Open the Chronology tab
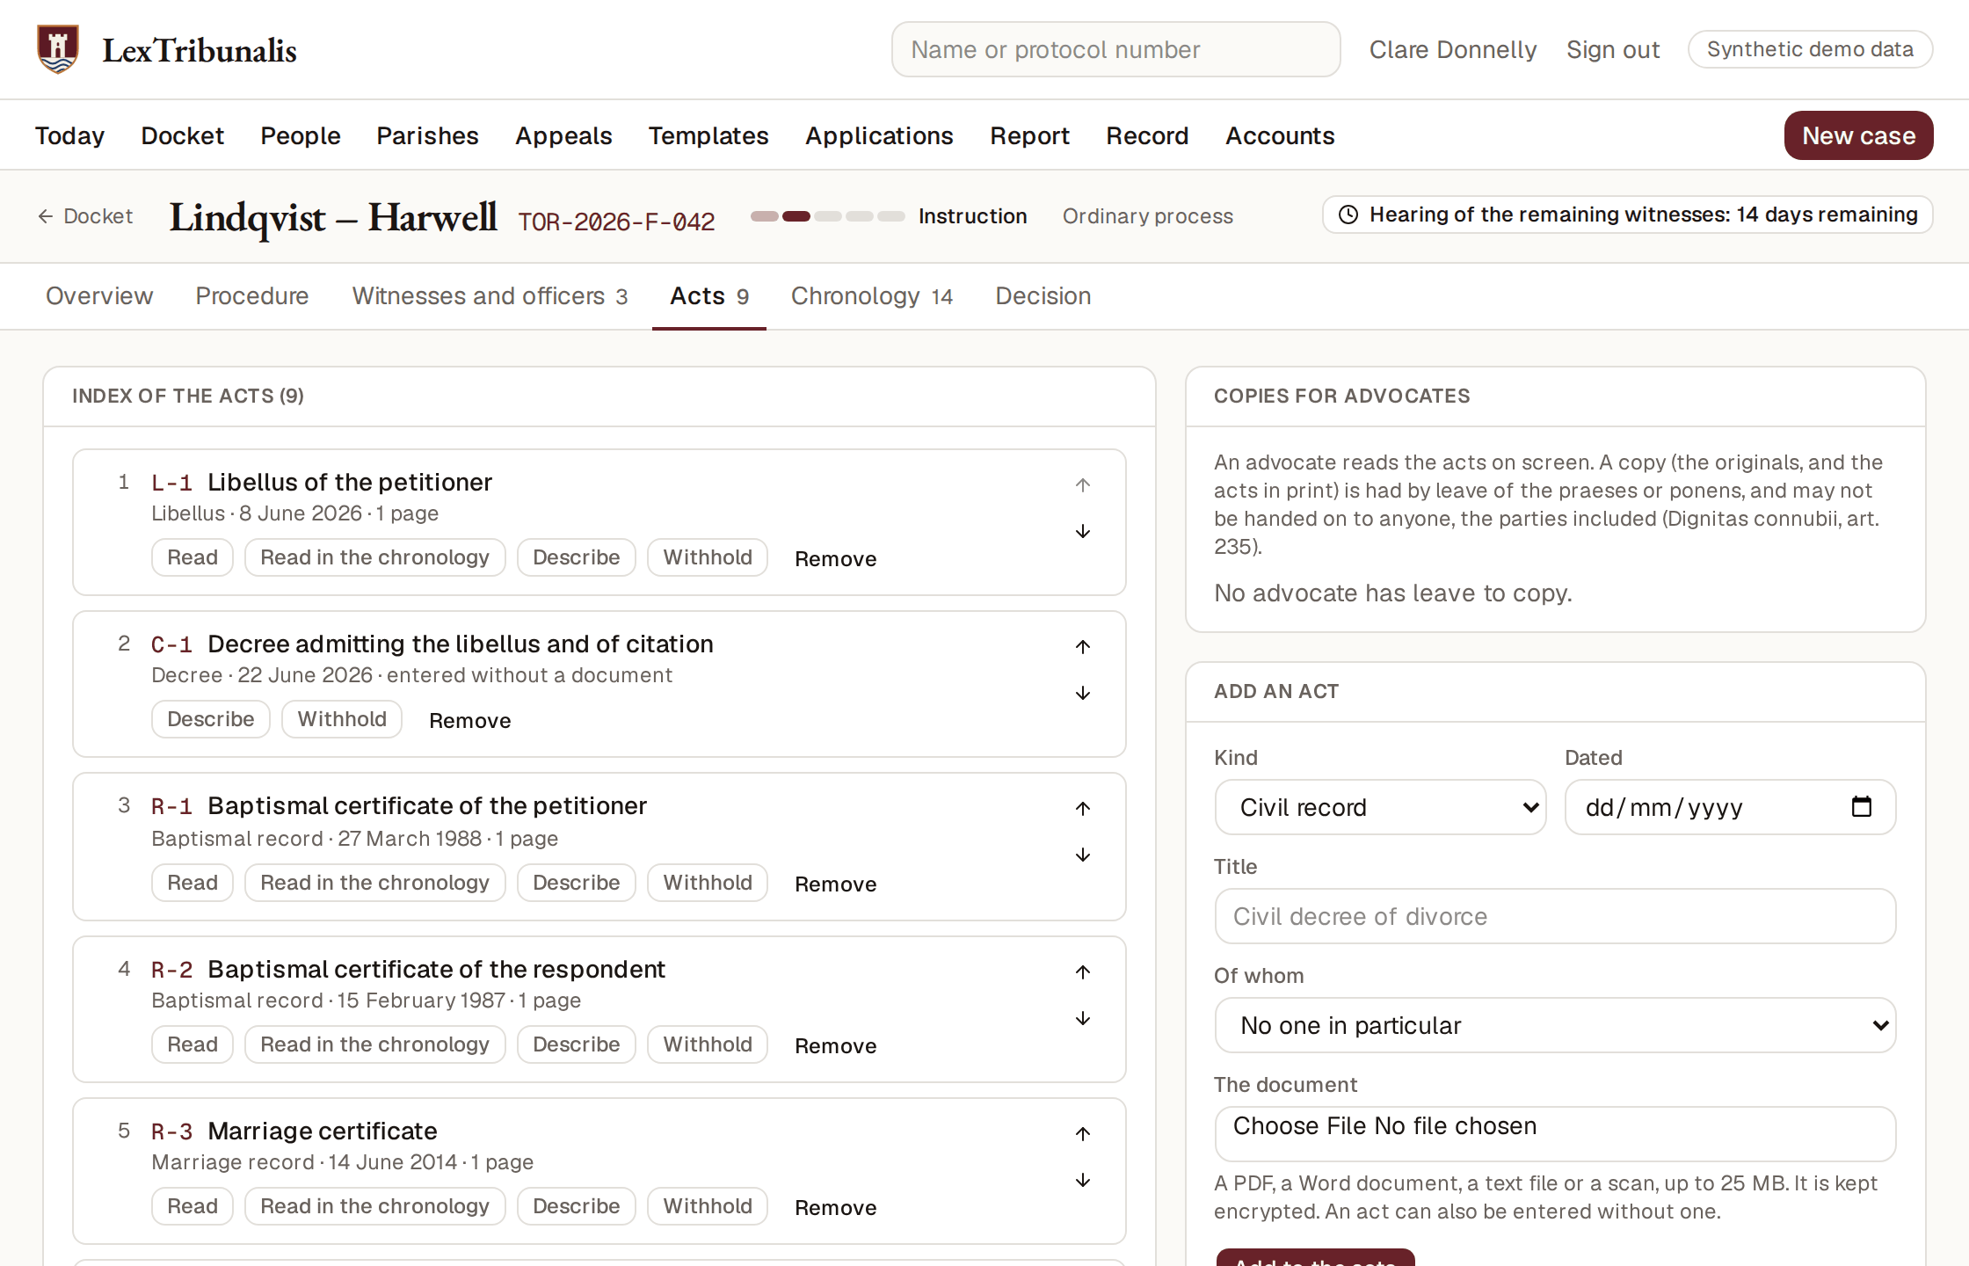The width and height of the screenshot is (1969, 1266). click(x=871, y=296)
